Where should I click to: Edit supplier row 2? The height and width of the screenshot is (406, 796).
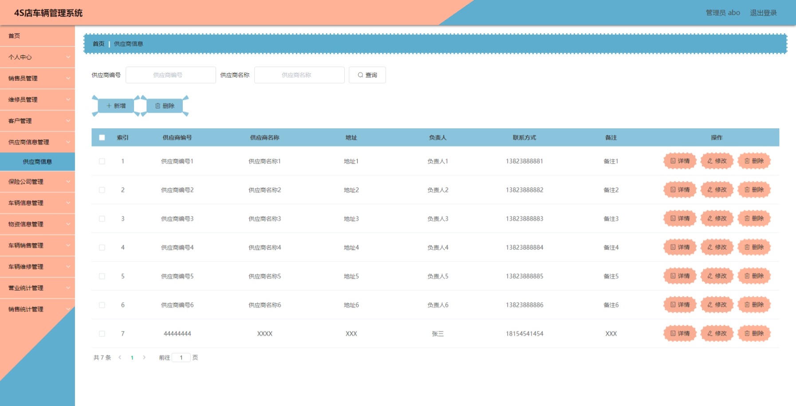coord(717,190)
